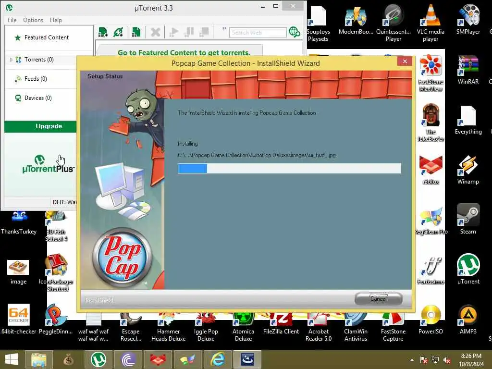Screen dimensions: 492x369
Task: Click Stop torrent toolbar icon
Action: tap(204, 32)
